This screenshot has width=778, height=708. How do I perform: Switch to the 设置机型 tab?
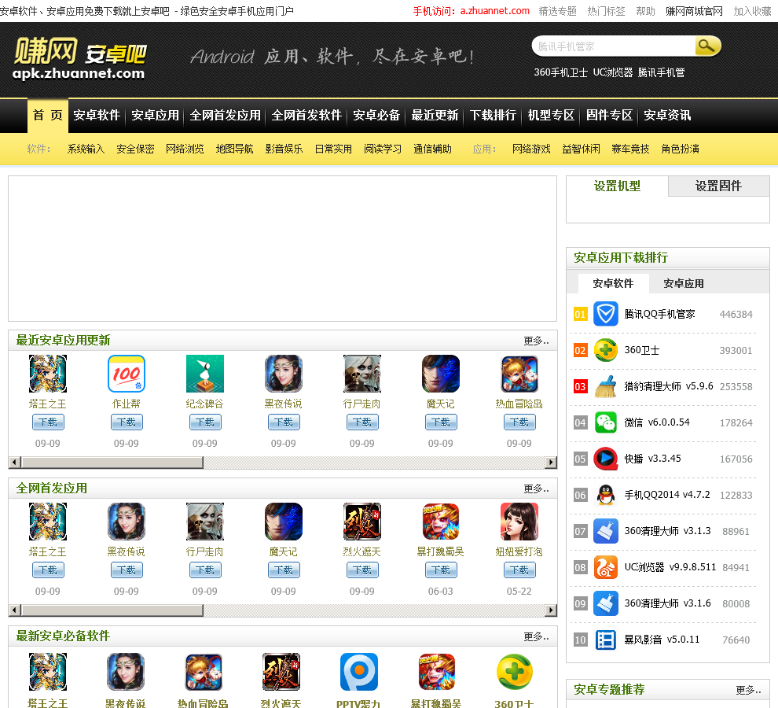617,186
